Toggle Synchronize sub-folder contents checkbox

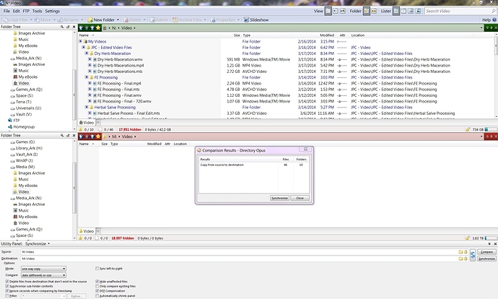[7, 286]
